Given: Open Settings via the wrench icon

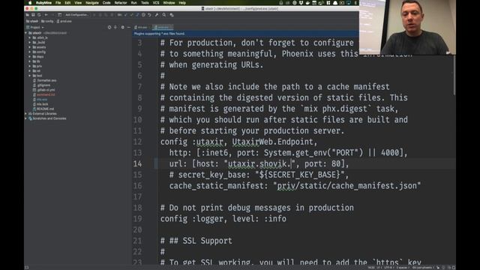Looking at the screenshot, I should pyautogui.click(x=157, y=15).
